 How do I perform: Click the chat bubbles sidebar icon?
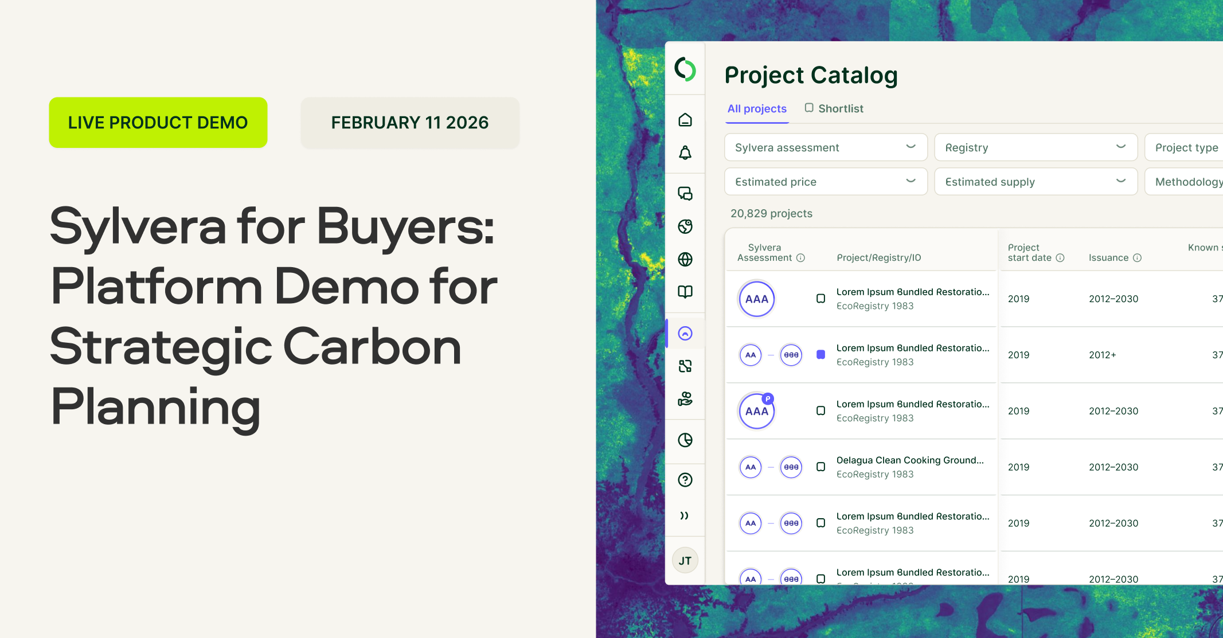click(685, 193)
